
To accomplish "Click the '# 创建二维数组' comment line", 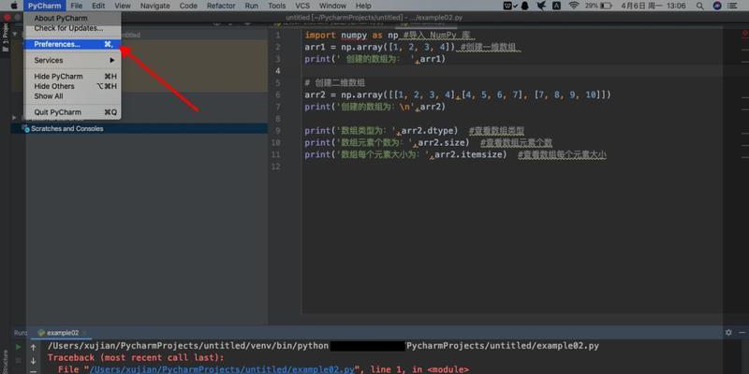I will (x=335, y=83).
